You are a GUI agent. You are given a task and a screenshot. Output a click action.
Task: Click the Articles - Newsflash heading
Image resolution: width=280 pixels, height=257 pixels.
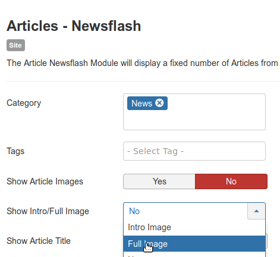click(x=74, y=26)
